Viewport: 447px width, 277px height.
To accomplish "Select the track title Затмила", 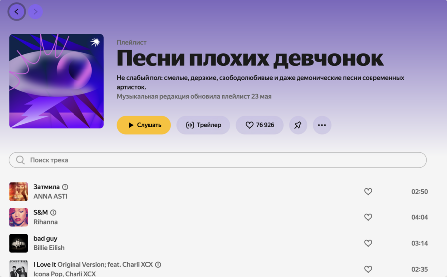I will (47, 187).
